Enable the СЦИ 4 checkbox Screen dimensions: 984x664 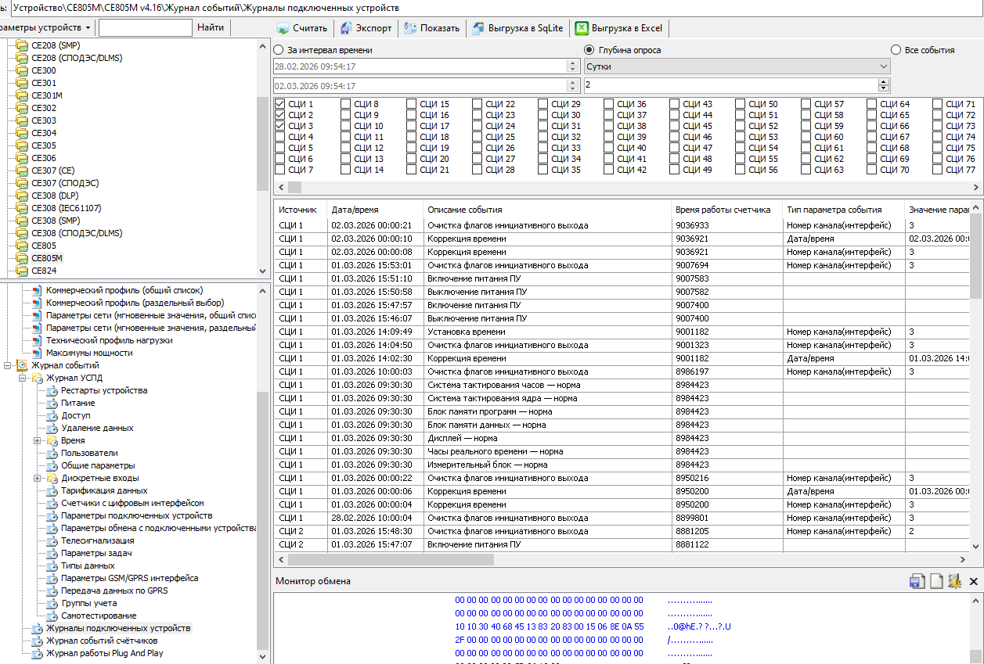point(280,137)
